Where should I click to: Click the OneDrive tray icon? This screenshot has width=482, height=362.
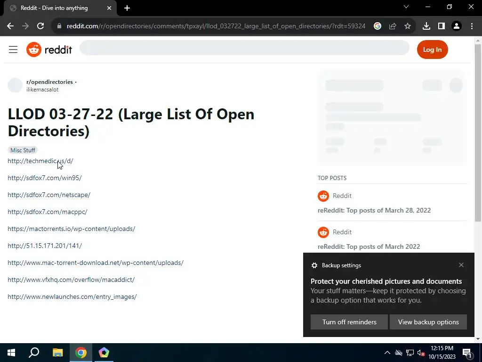pyautogui.click(x=399, y=353)
